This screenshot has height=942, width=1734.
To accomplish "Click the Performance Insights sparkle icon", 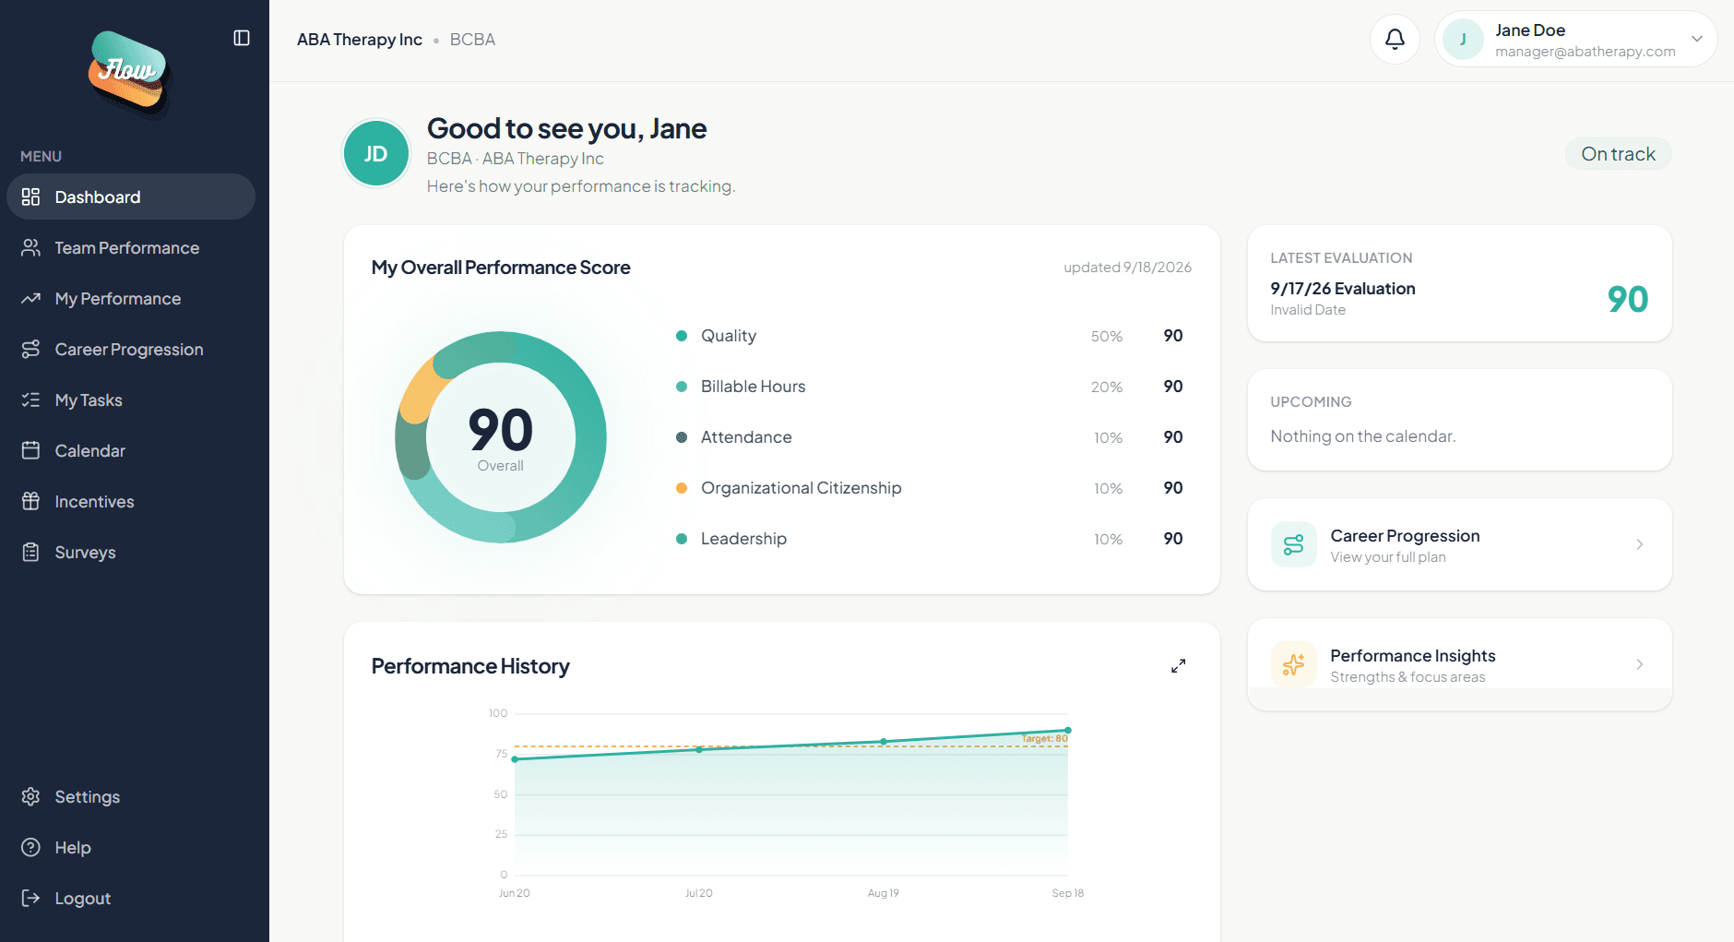I will tap(1293, 664).
